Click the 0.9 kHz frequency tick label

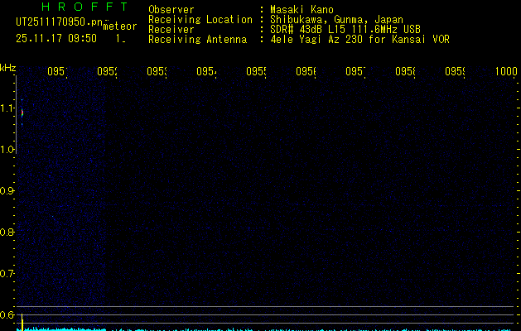click(7, 191)
